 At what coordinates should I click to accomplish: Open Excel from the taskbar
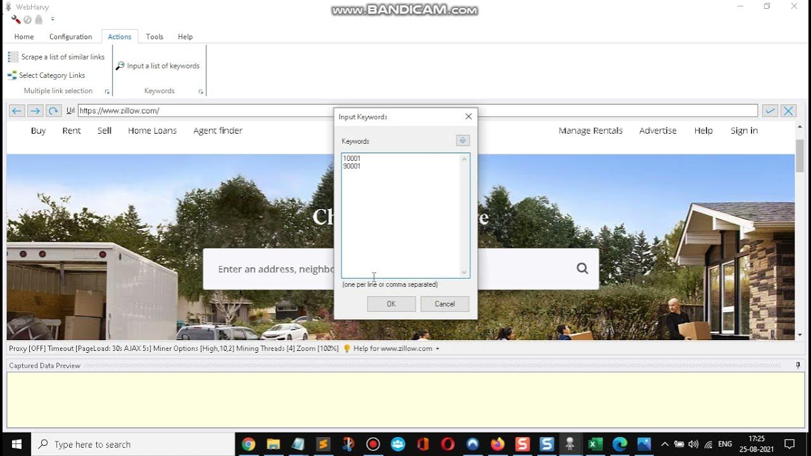click(x=594, y=444)
